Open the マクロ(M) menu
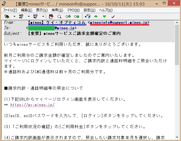The image size is (181, 141). click(73, 10)
